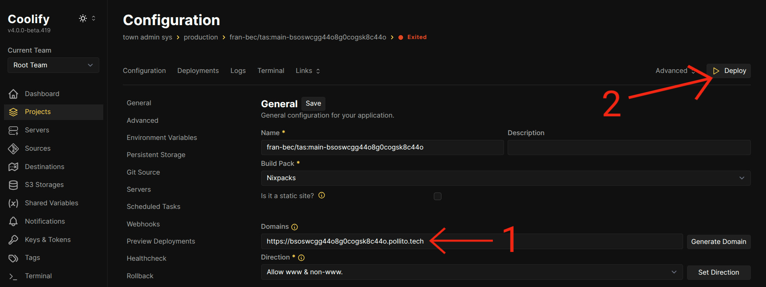The image size is (766, 287).
Task: Click the Coolify logo title
Action: click(x=29, y=19)
